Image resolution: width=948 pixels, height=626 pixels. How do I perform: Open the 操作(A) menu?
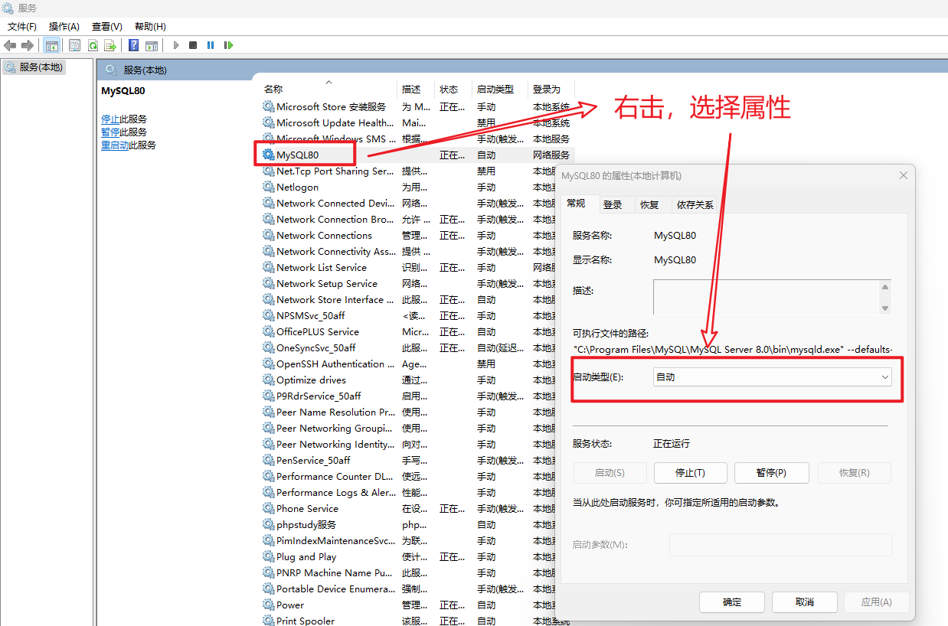tap(64, 26)
